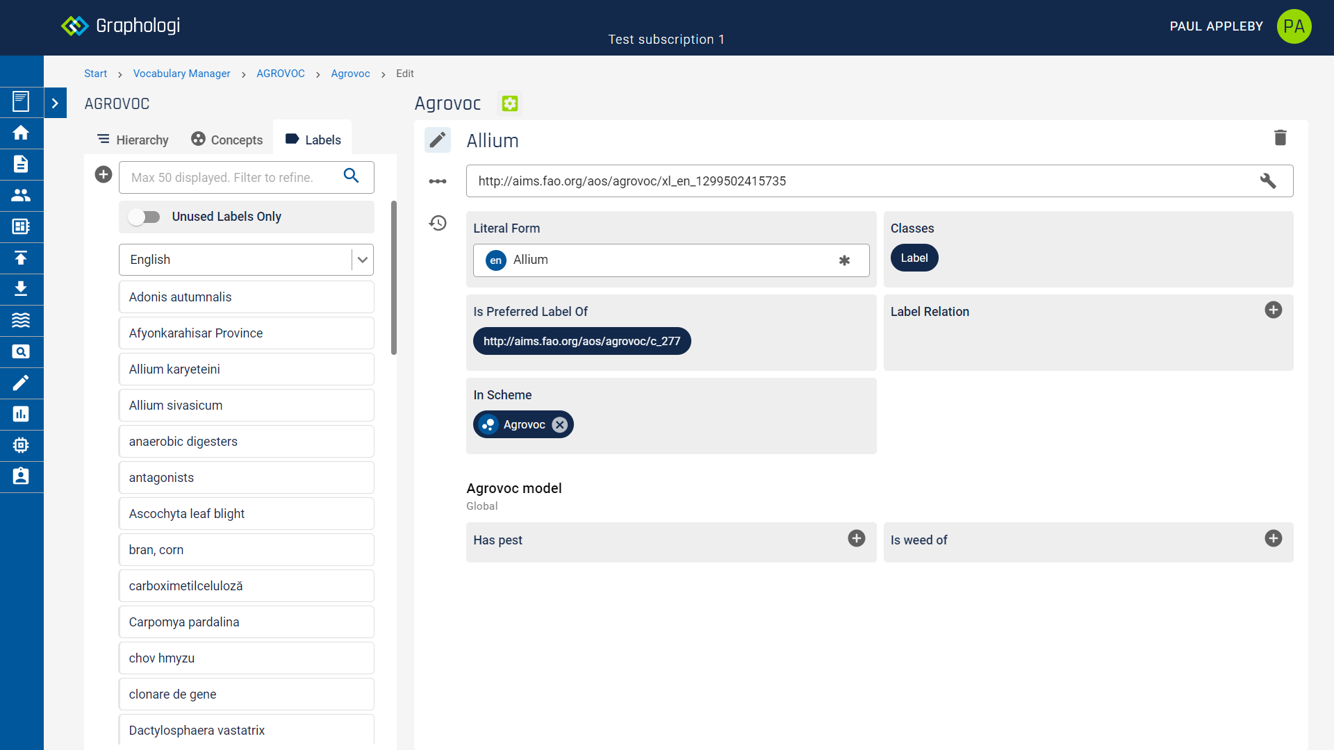
Task: Select label Dactylosphaera vastatrix
Action: (246, 731)
